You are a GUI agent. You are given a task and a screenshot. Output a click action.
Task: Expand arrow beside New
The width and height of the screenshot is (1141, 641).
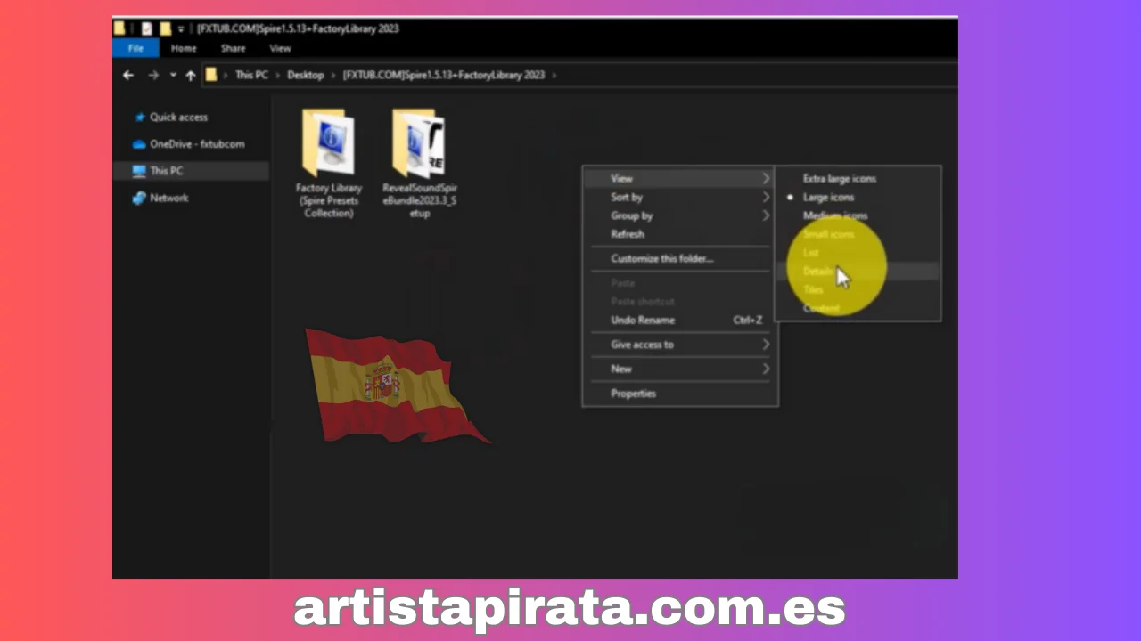coord(766,369)
